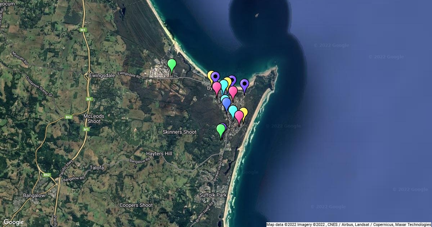Click the green pin north of Ewingsdale Rd

[172, 65]
